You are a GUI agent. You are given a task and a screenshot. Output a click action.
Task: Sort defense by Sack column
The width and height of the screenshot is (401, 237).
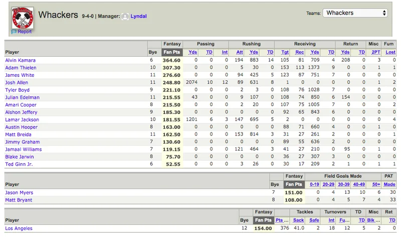click(x=298, y=220)
